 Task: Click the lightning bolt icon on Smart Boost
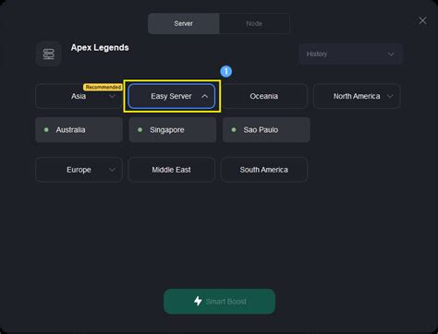[198, 301]
